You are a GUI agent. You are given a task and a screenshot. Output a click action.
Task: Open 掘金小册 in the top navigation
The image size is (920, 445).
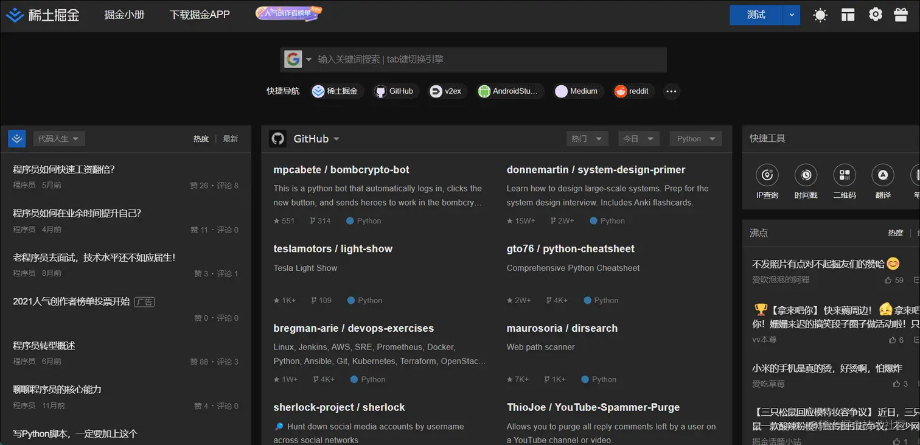coord(125,15)
